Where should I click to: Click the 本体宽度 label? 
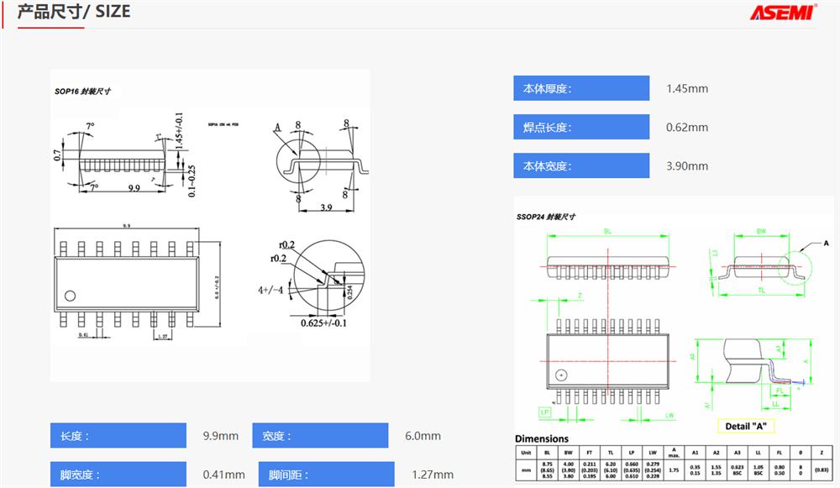coord(581,165)
